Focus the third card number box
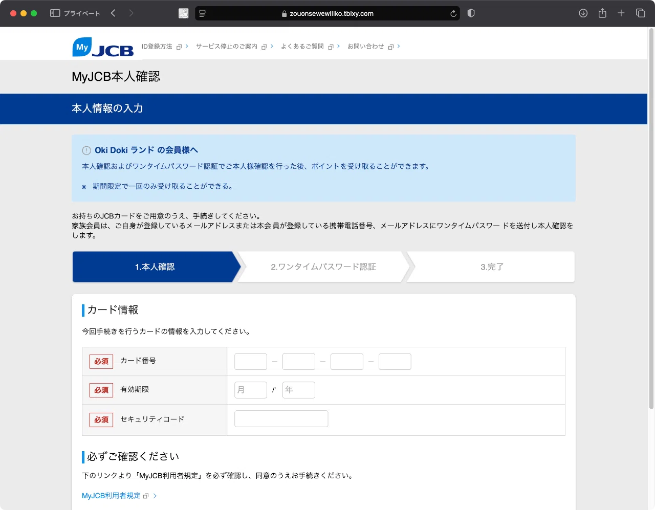The image size is (655, 510). 347,362
